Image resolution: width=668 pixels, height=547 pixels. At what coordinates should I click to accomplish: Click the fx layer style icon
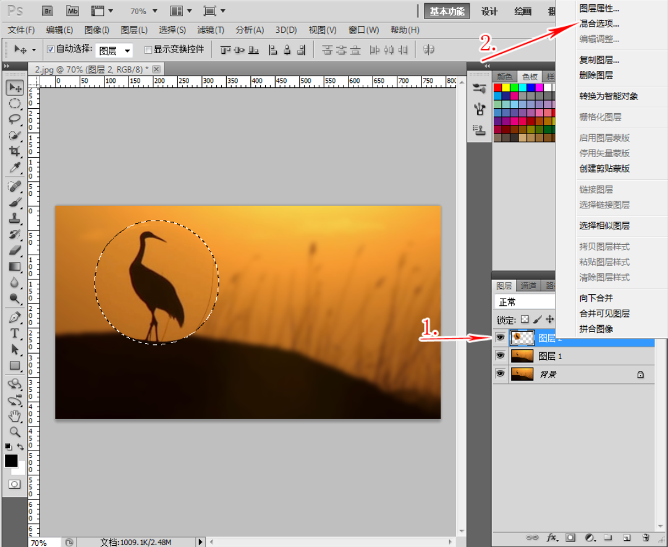552,538
